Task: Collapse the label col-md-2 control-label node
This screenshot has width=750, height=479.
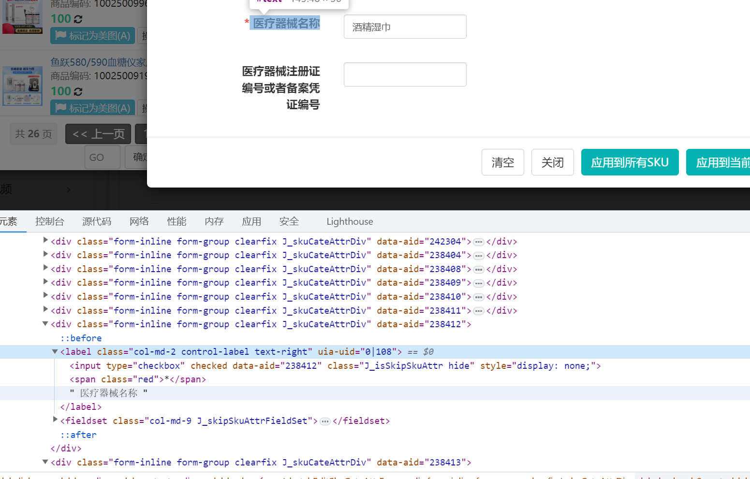Action: pyautogui.click(x=55, y=351)
